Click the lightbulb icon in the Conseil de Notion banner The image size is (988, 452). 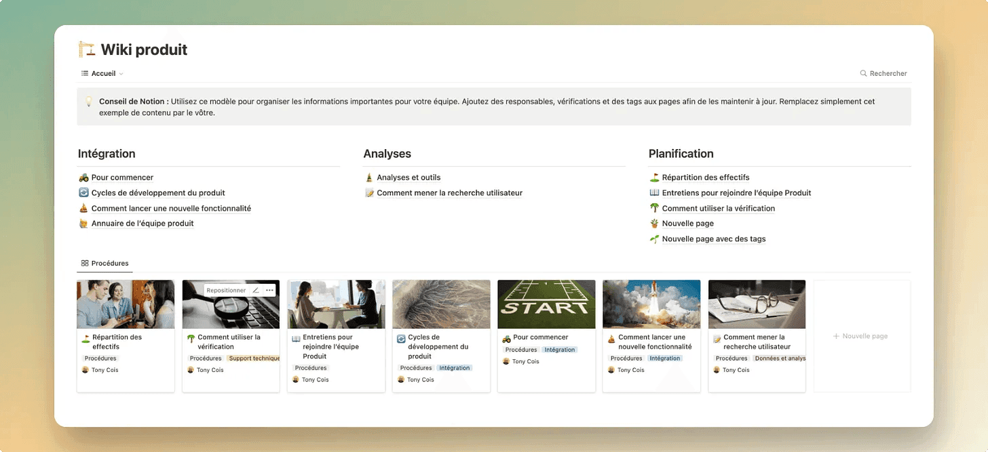click(x=87, y=100)
